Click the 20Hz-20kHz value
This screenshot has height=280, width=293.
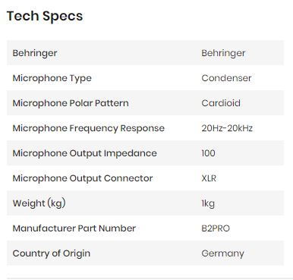coord(227,128)
